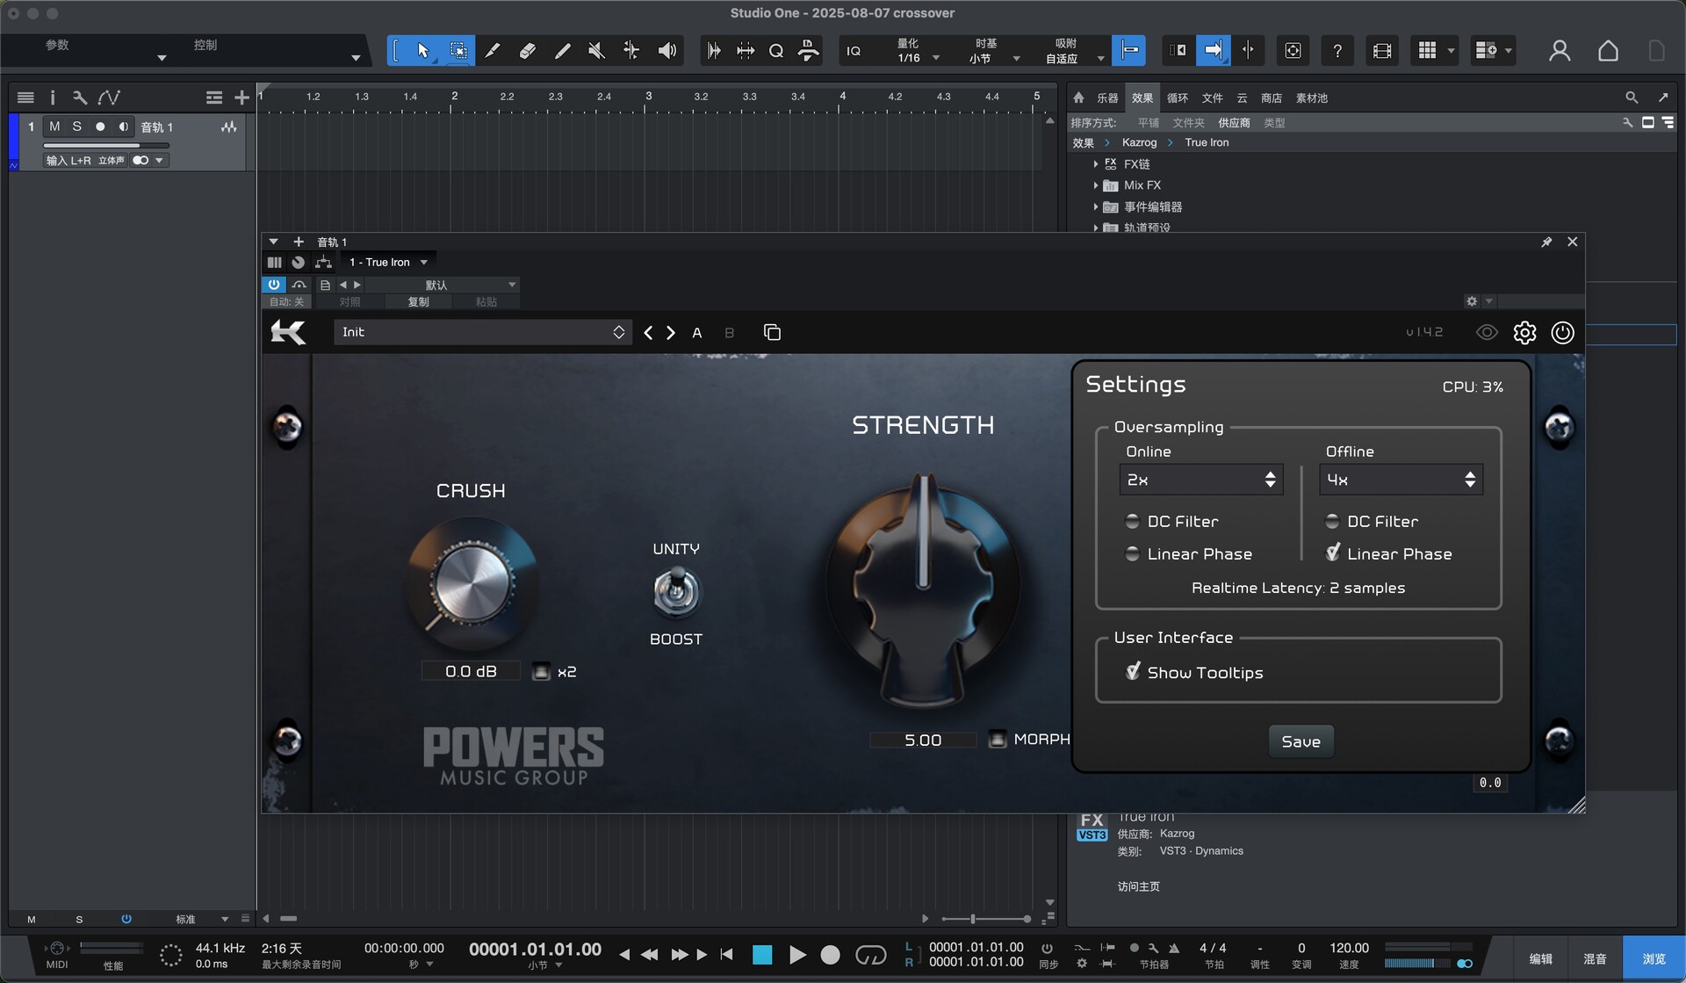Expand the FX链 folder

tap(1096, 164)
